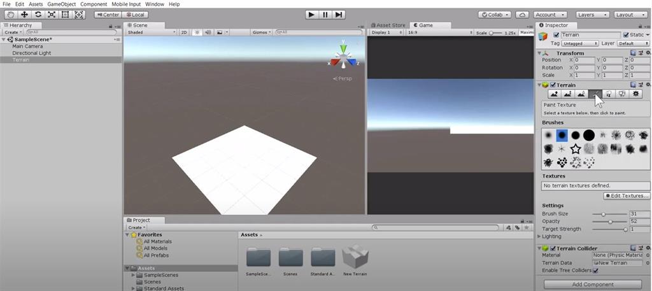Switch to the Asset Store tab

coord(388,25)
